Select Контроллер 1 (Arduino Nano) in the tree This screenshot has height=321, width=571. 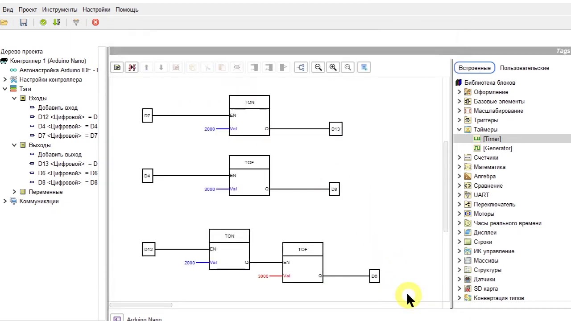coord(48,61)
